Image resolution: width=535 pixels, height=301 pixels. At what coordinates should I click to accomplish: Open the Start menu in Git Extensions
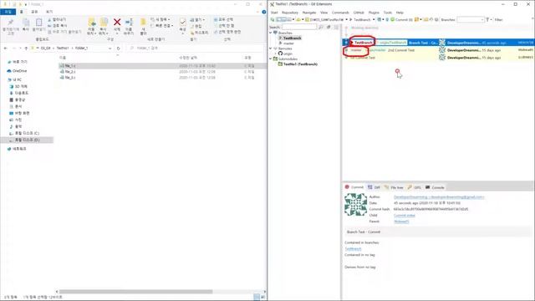pyautogui.click(x=274, y=13)
